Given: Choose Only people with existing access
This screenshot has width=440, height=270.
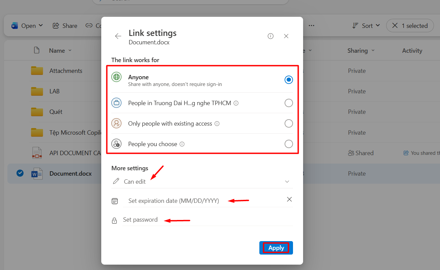Looking at the screenshot, I should (x=289, y=124).
